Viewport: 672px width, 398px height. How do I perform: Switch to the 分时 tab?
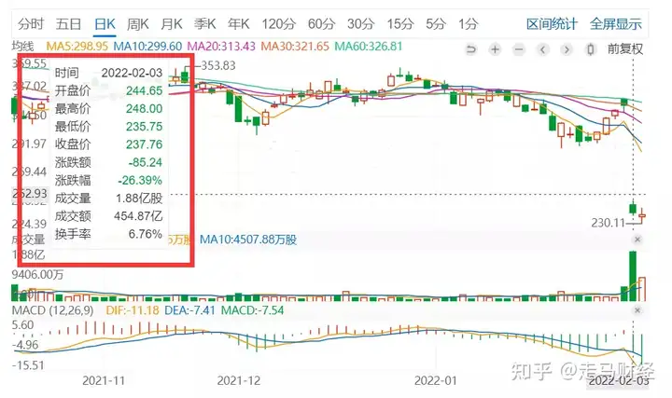31,24
